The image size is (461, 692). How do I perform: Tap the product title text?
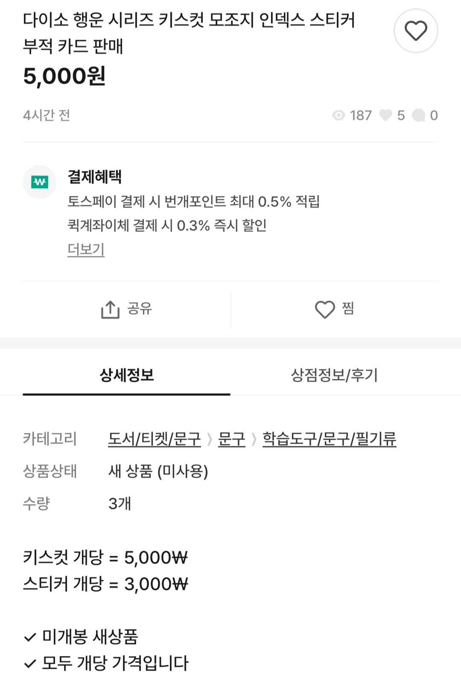(x=189, y=33)
